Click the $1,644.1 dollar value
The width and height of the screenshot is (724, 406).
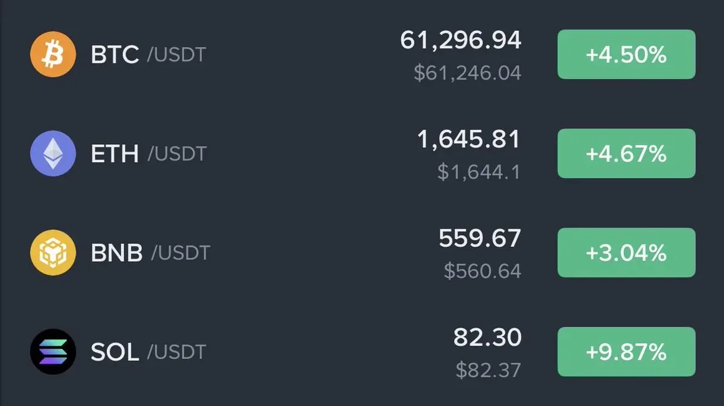(x=479, y=172)
